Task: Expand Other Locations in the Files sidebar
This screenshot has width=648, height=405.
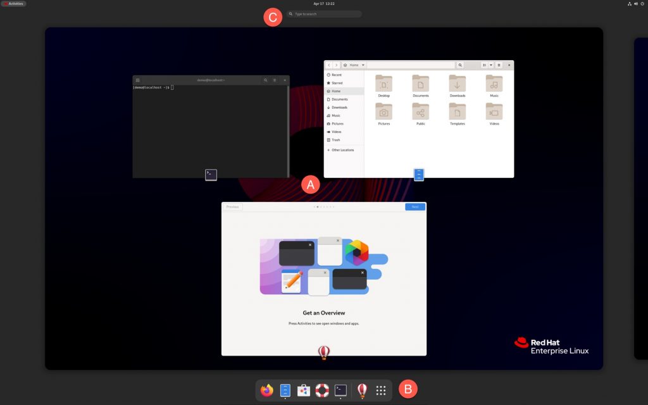Action: [x=342, y=150]
